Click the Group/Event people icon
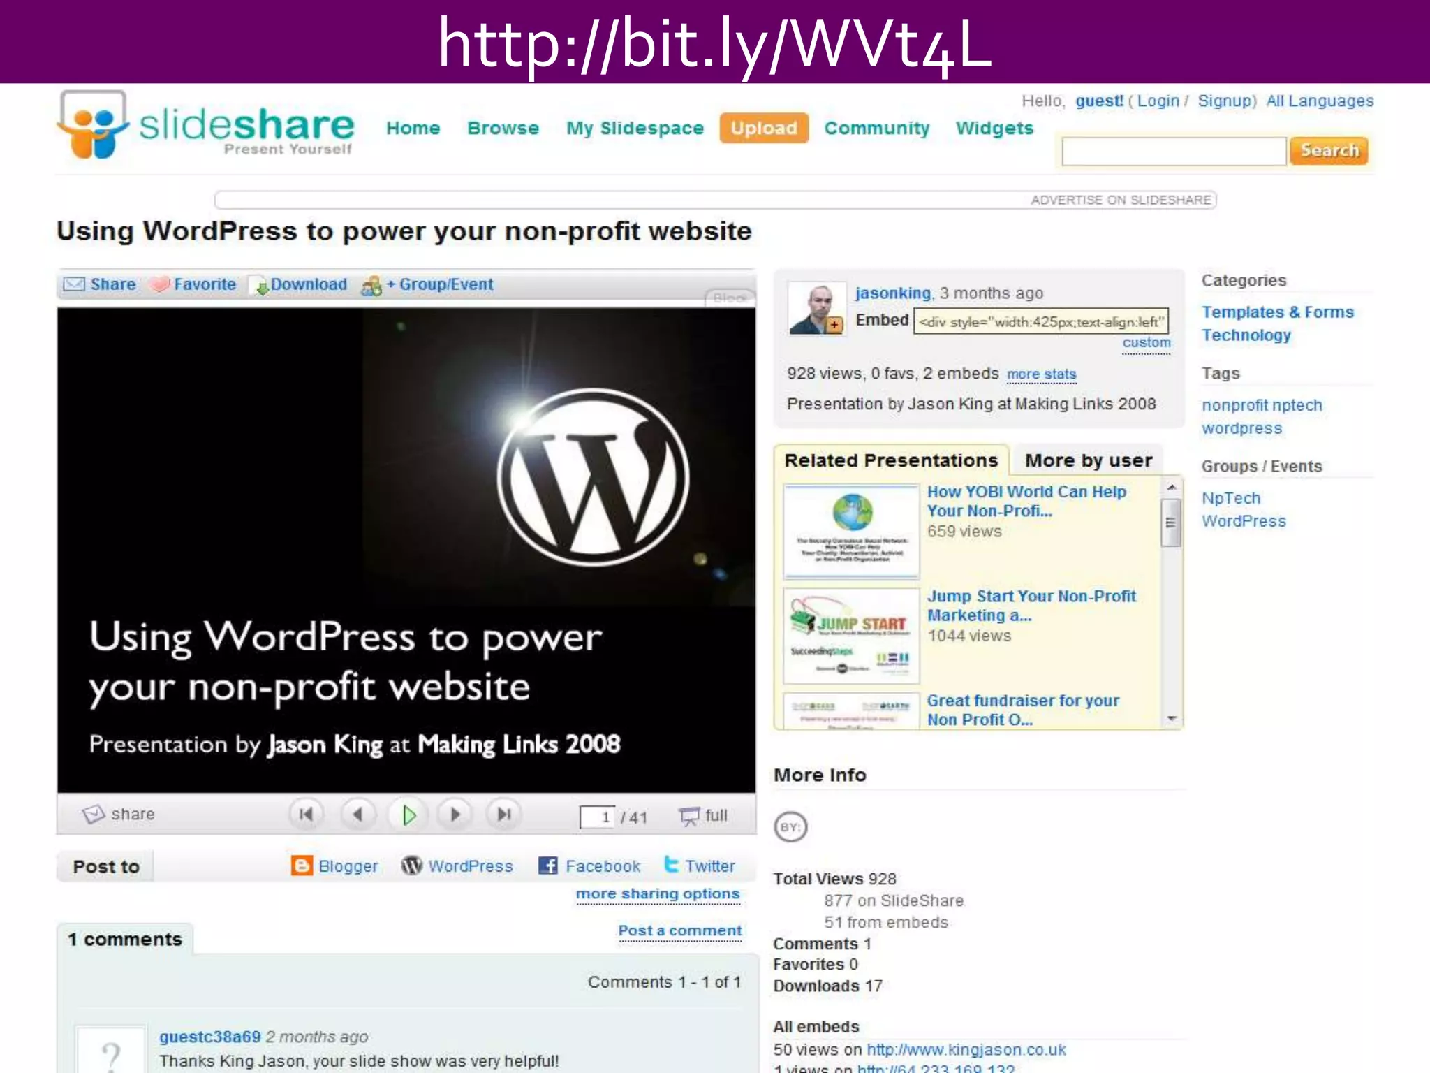The image size is (1430, 1073). click(371, 286)
